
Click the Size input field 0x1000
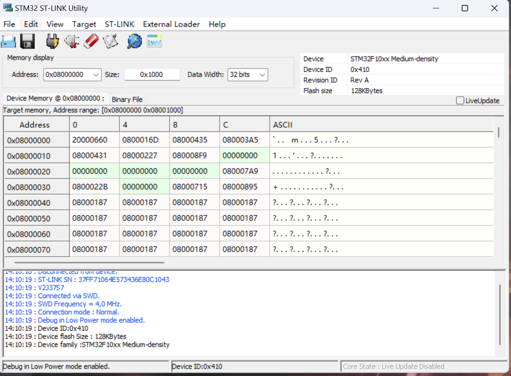(x=152, y=75)
